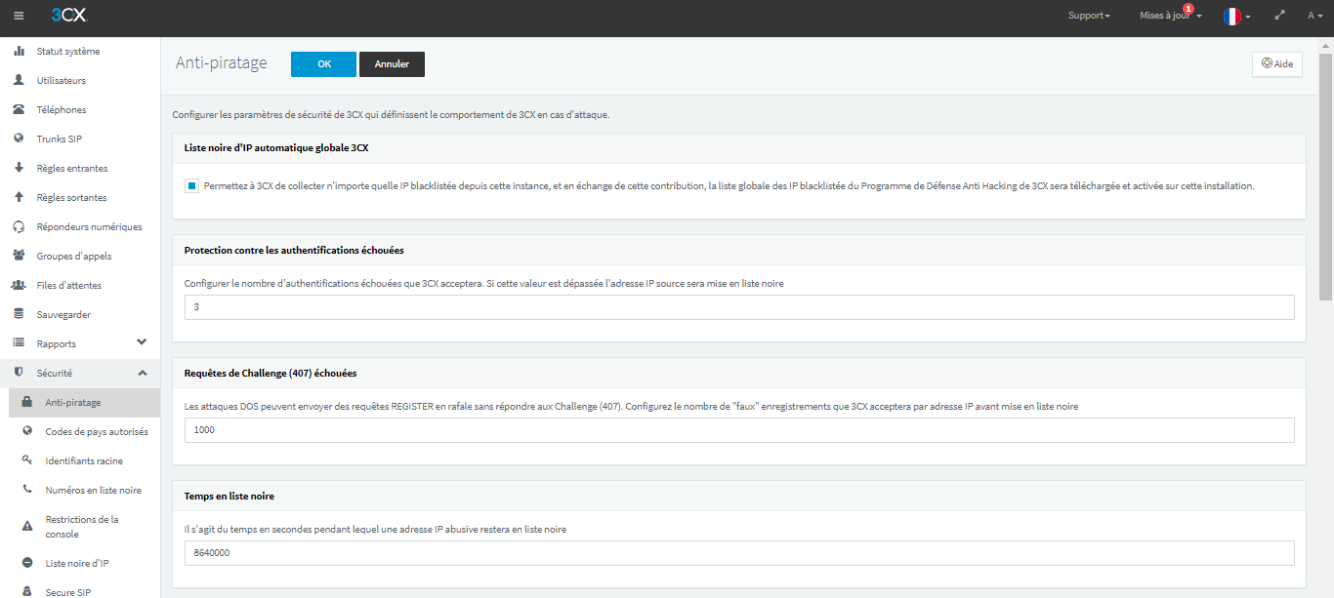Click the Utilisateurs person icon

point(19,80)
